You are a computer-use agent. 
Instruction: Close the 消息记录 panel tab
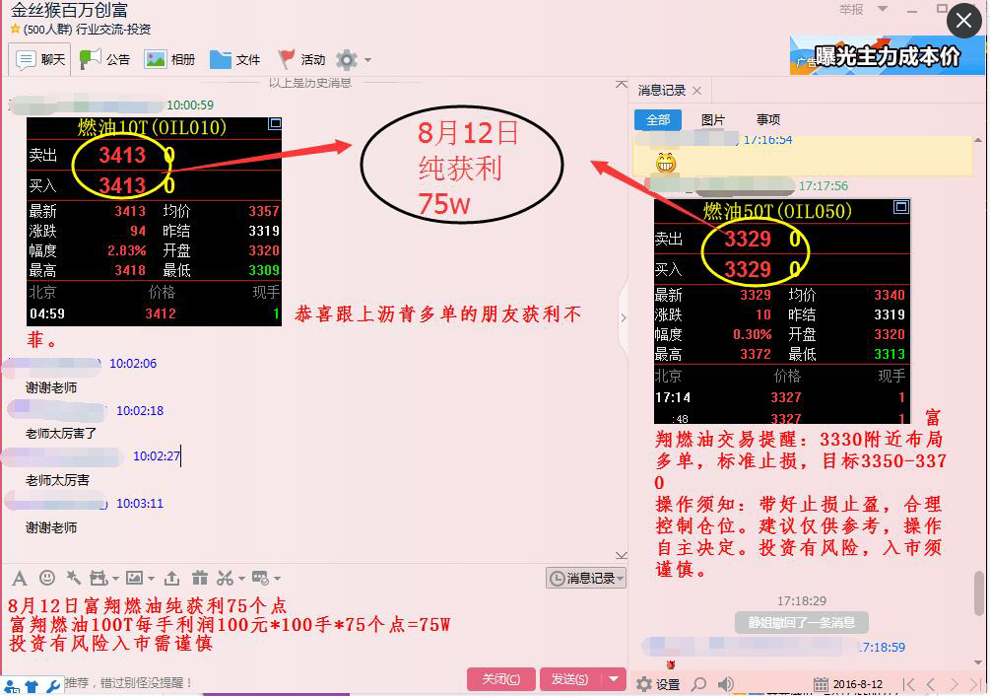697,91
